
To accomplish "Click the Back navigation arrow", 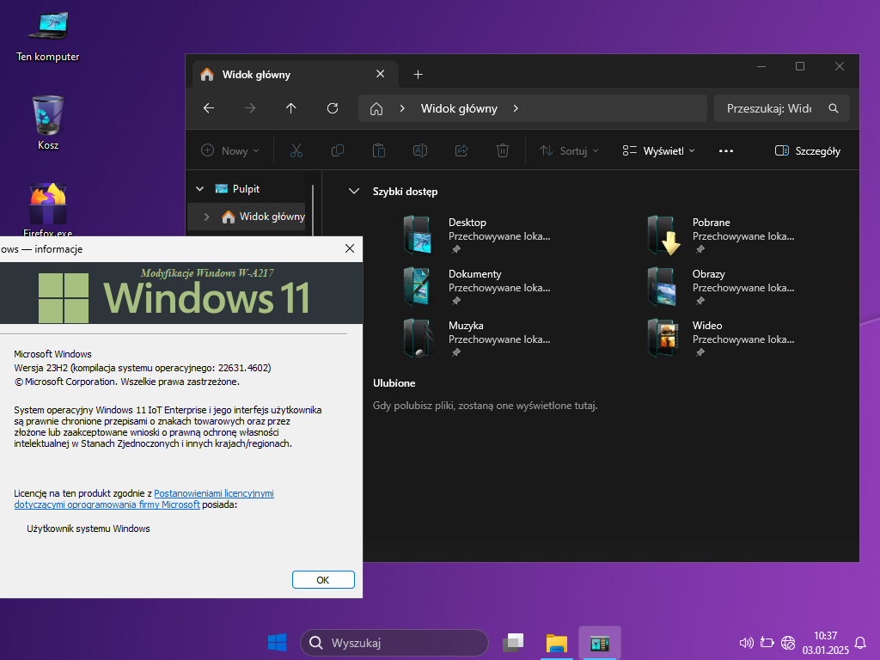I will click(x=209, y=108).
